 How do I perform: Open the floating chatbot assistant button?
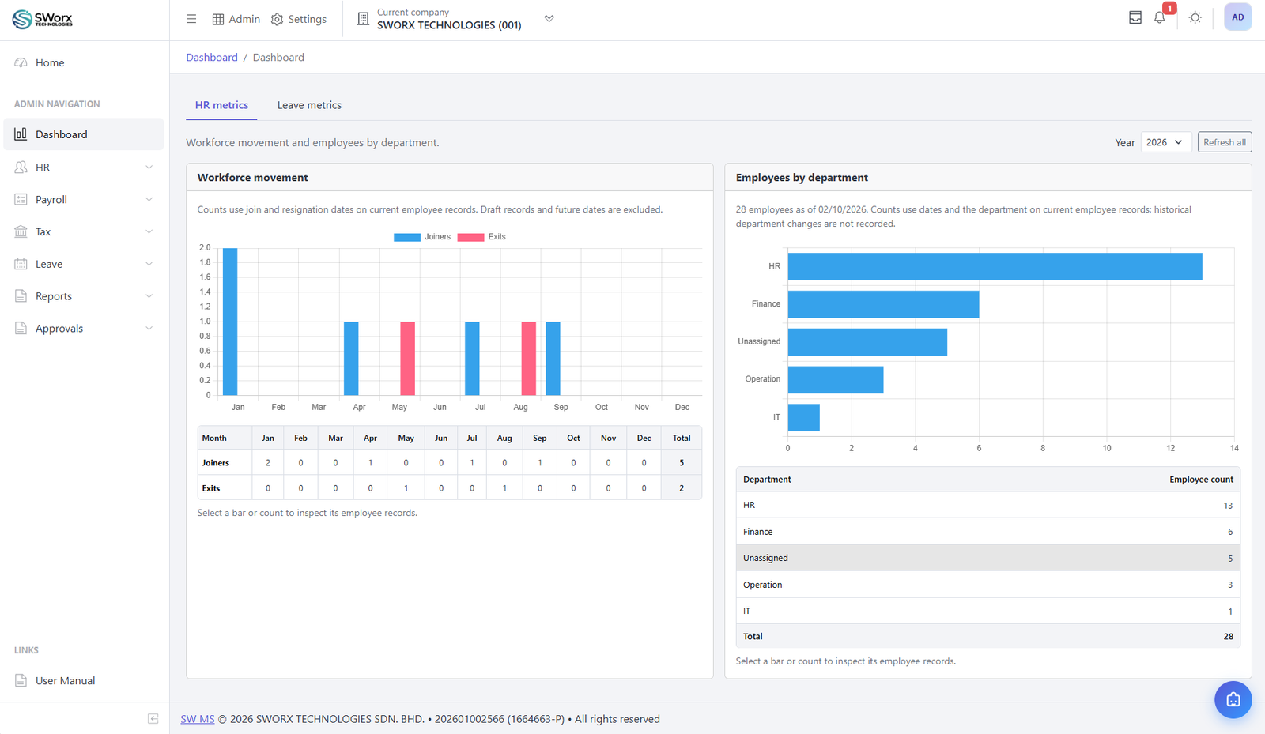click(1233, 699)
